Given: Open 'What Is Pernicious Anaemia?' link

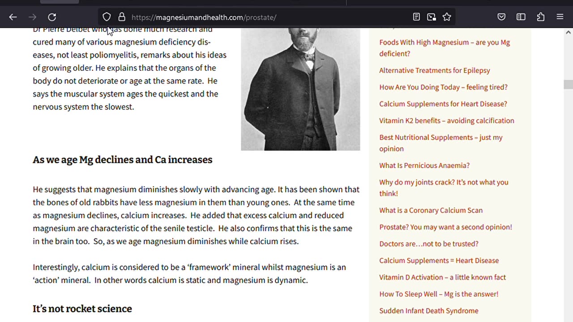Looking at the screenshot, I should (424, 165).
